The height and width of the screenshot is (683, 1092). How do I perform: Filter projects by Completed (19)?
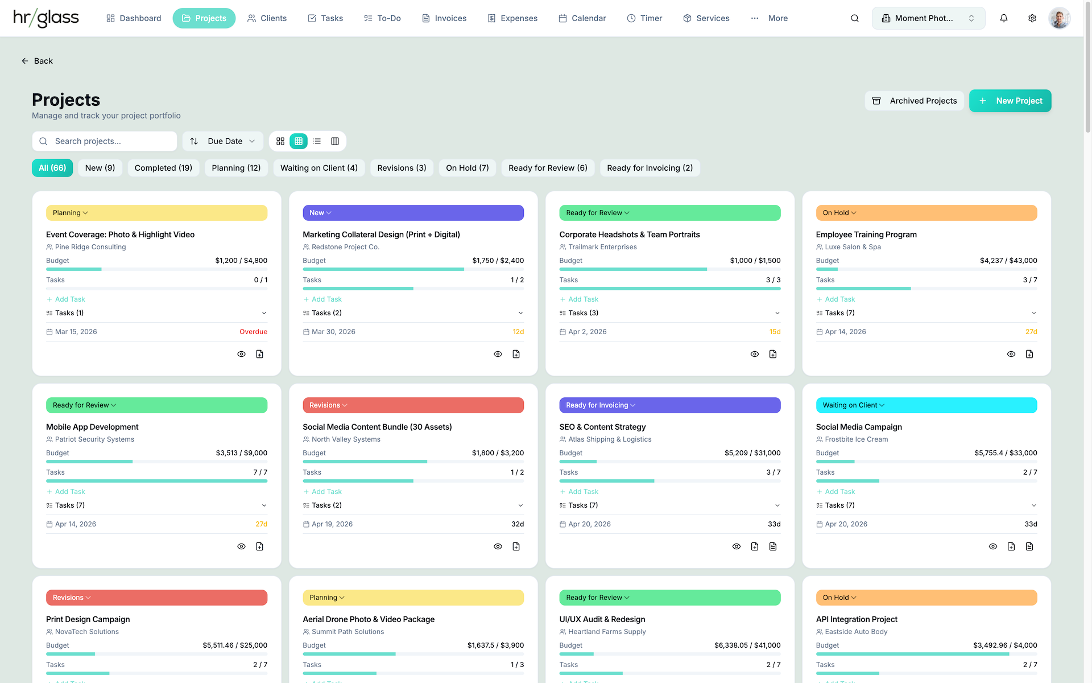[x=163, y=168]
